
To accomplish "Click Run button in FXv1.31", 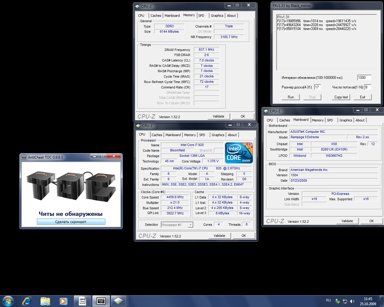I will pyautogui.click(x=291, y=97).
